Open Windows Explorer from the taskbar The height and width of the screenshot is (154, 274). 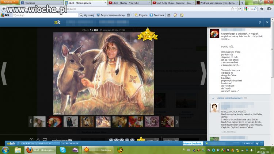pyautogui.click(x=18, y=150)
